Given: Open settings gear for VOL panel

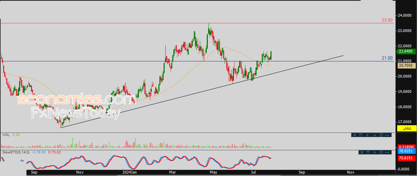Looking at the screenshot, I should click(x=381, y=135).
